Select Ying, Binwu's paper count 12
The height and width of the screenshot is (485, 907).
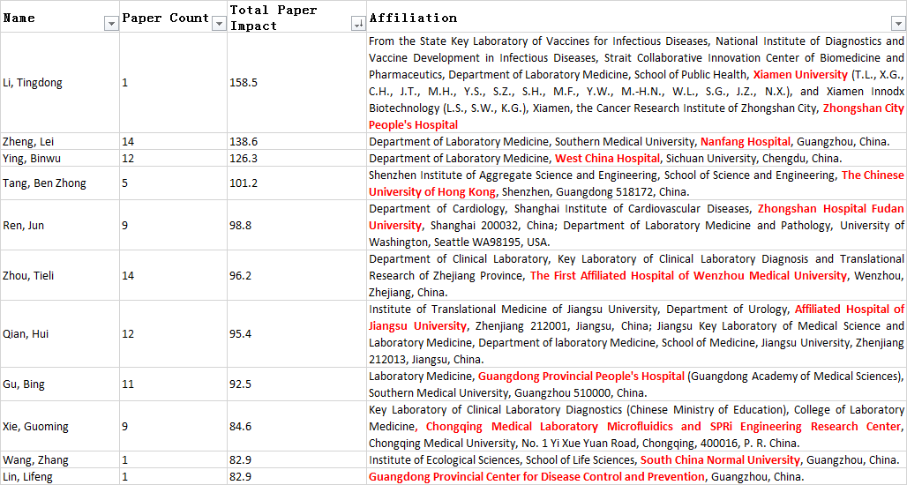coord(174,159)
